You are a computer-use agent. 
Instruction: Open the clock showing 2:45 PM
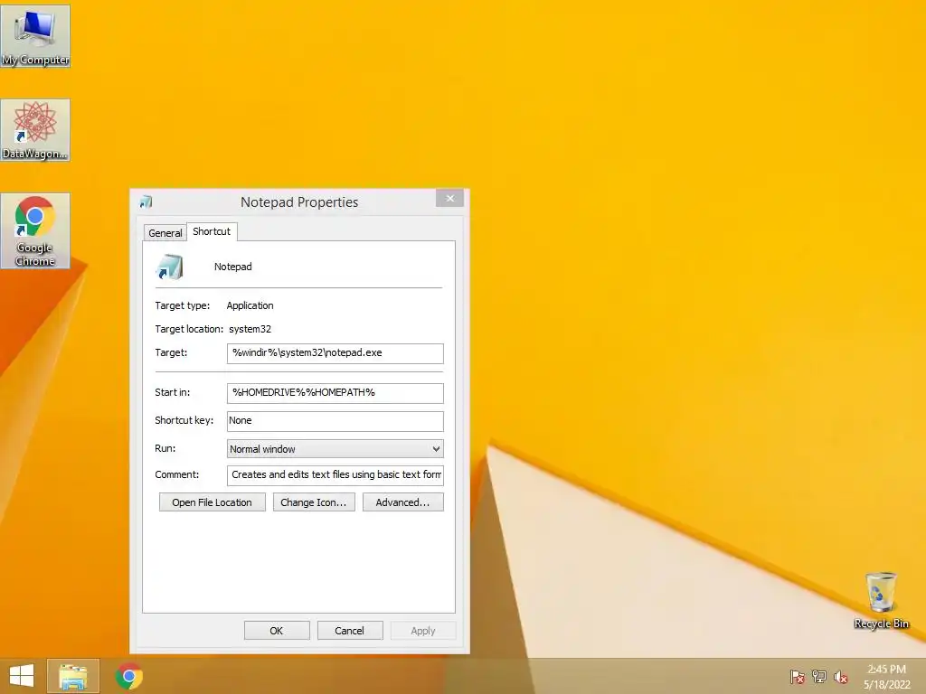click(886, 677)
